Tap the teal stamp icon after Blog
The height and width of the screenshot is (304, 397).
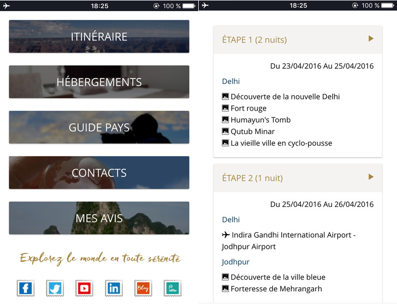coord(172,288)
